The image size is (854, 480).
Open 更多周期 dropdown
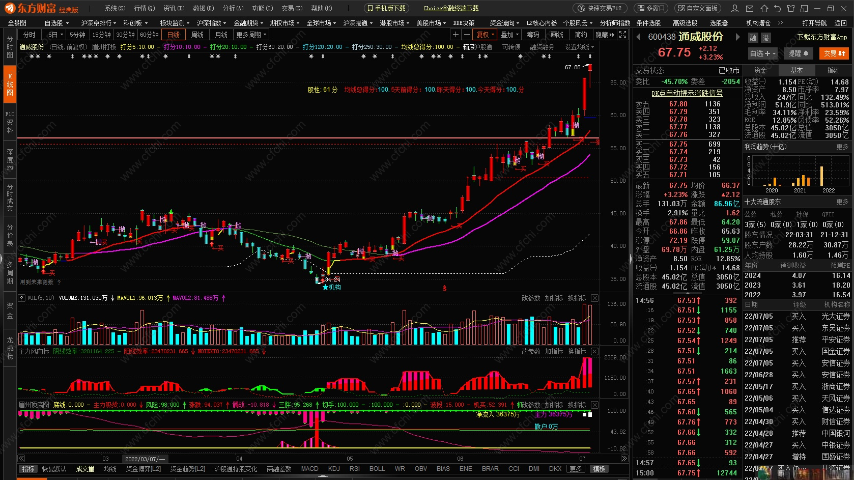(x=251, y=35)
